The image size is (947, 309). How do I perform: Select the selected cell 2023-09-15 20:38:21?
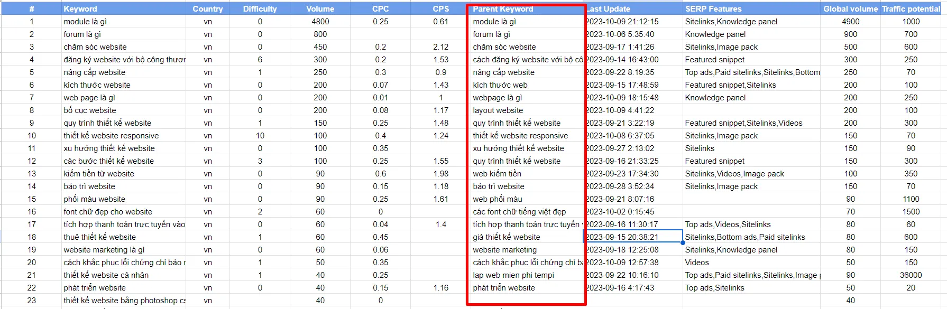633,237
